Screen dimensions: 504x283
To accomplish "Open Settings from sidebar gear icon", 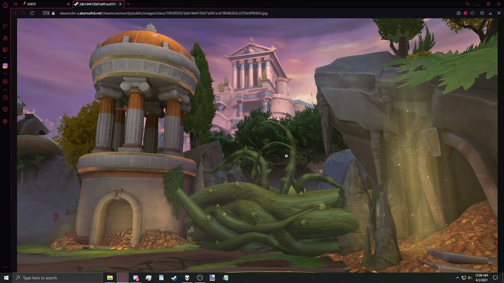I will (5, 121).
